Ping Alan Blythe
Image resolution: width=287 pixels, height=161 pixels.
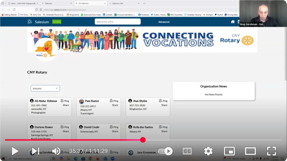click(x=163, y=101)
